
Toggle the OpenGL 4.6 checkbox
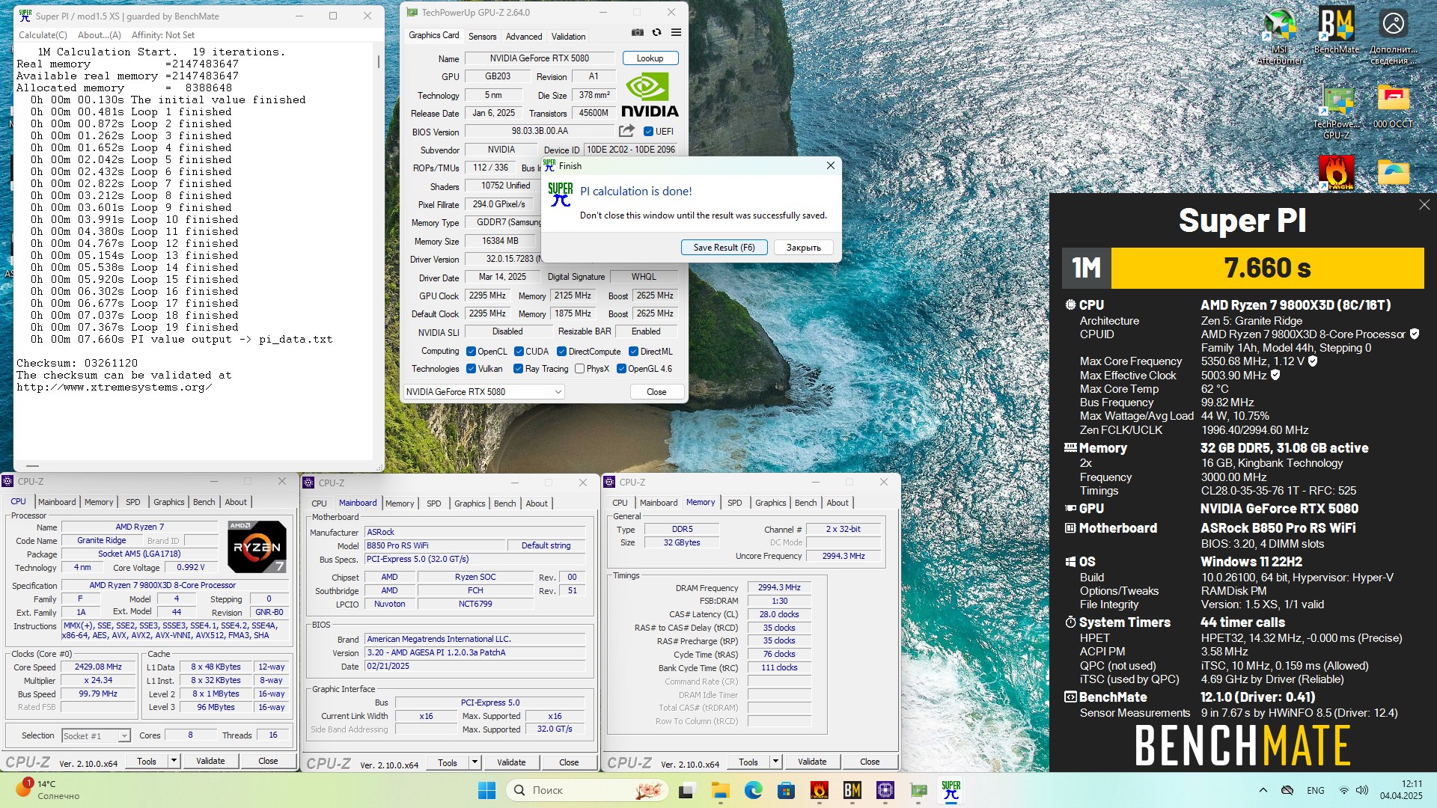click(x=621, y=369)
